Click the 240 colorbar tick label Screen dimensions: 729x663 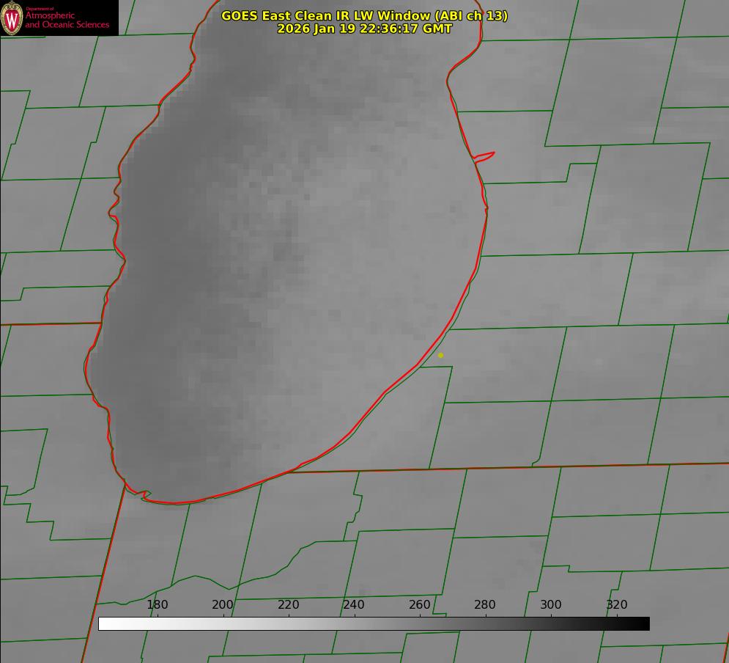tap(354, 605)
